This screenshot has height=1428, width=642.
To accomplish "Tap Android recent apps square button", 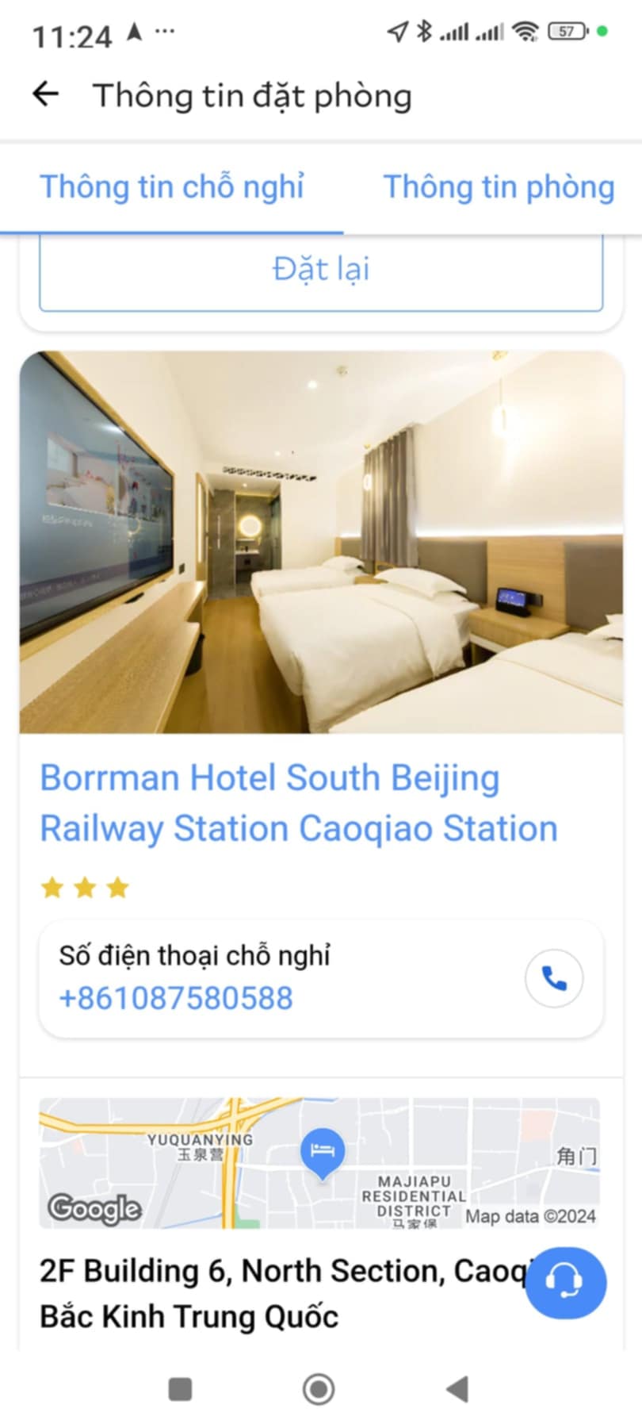I will [181, 1389].
